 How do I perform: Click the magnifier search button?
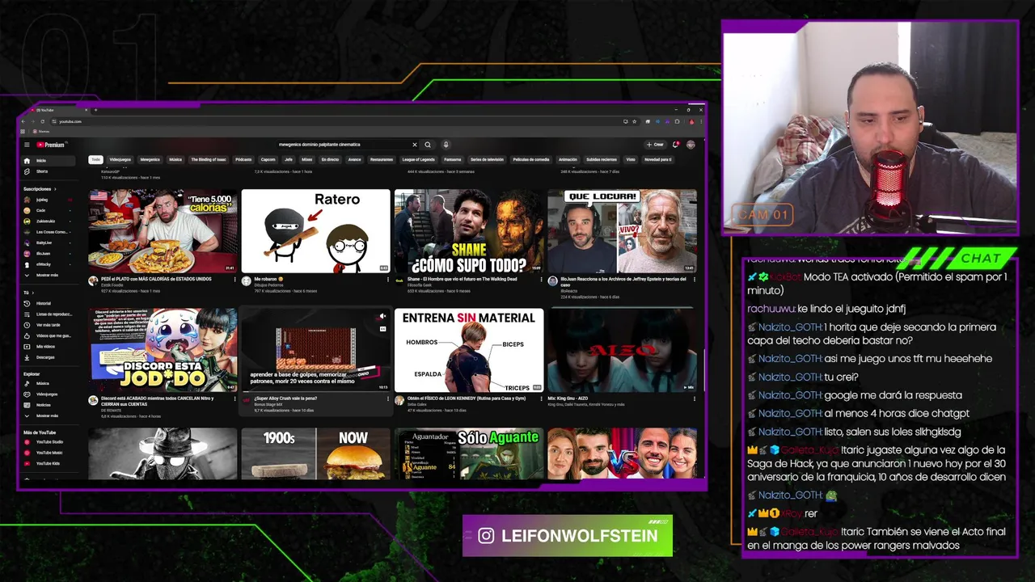tap(428, 145)
